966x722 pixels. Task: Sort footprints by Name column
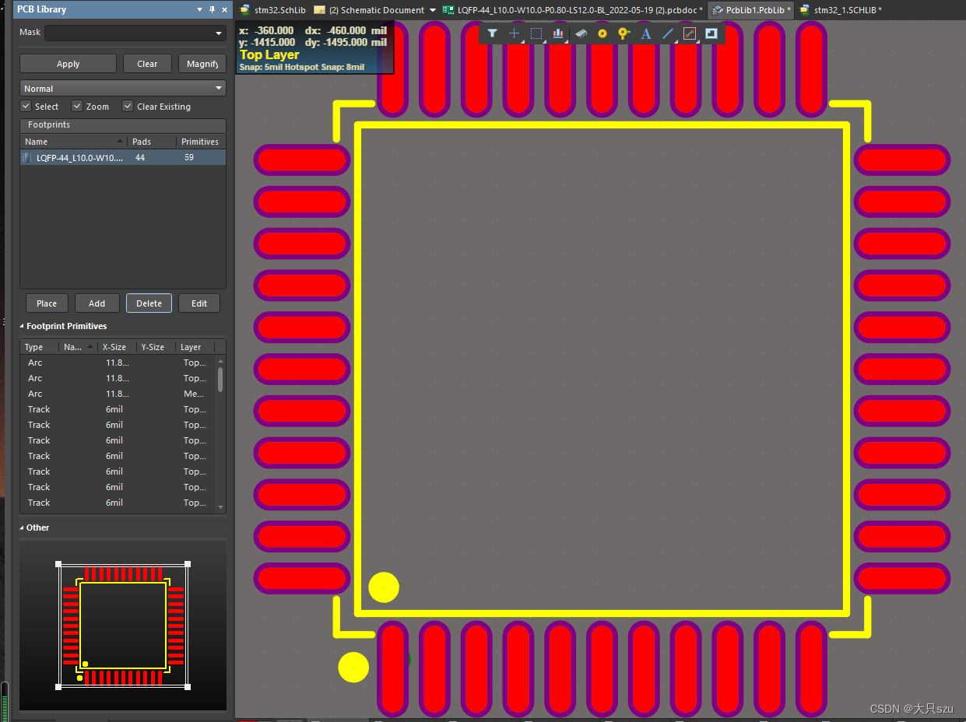pos(74,142)
